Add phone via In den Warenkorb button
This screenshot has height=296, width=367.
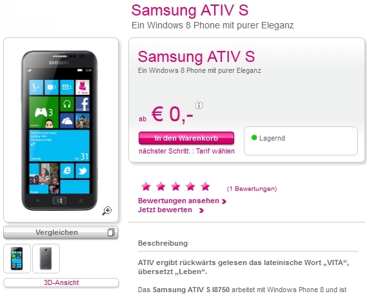(x=186, y=138)
